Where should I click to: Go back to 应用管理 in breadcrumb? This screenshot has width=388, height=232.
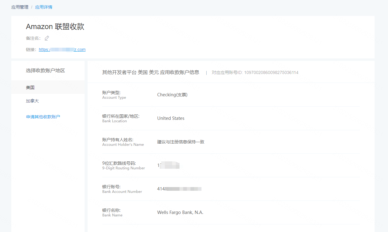pos(20,7)
